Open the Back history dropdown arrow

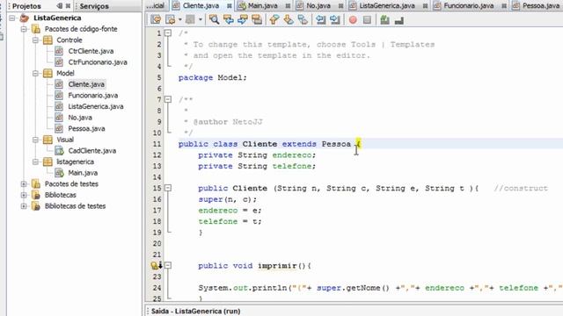point(179,19)
